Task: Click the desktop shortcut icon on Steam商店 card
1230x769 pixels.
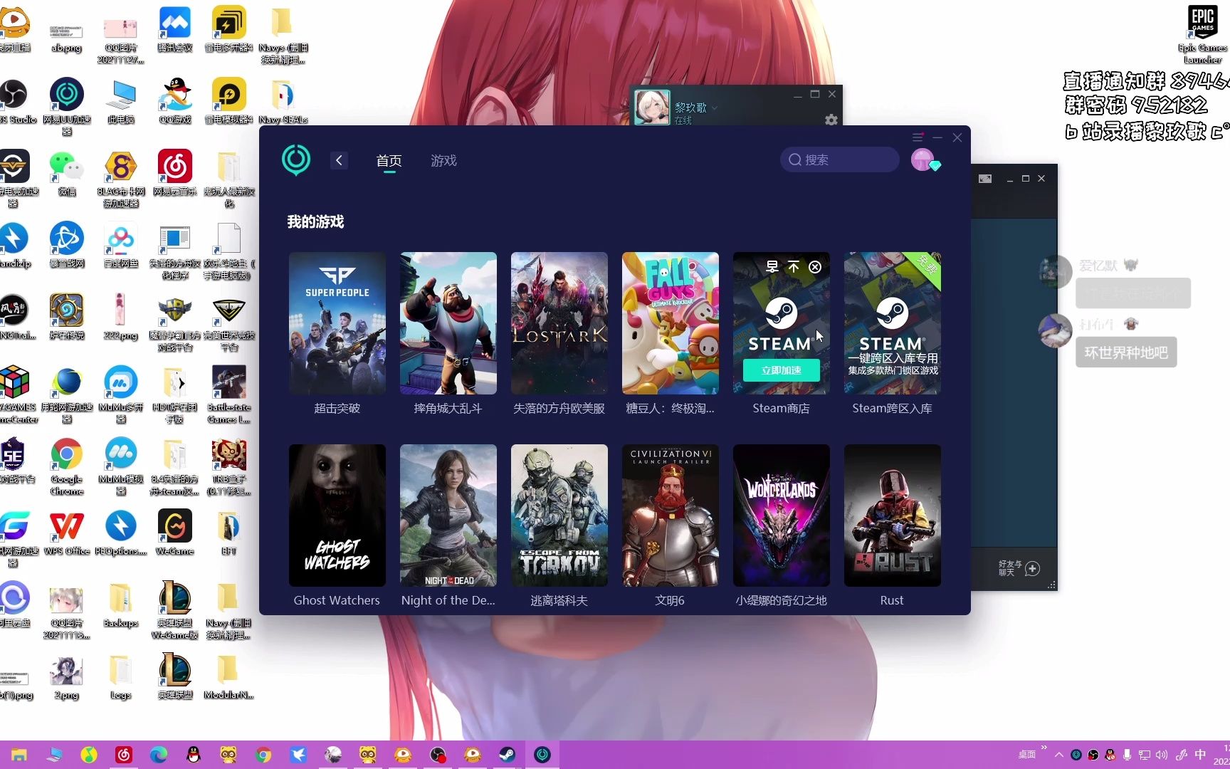Action: [x=772, y=267]
